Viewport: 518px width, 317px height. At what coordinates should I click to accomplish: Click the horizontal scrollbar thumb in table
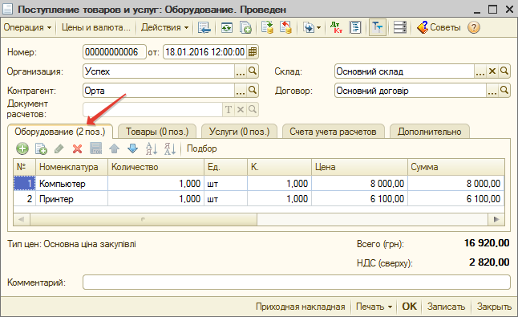(144, 219)
